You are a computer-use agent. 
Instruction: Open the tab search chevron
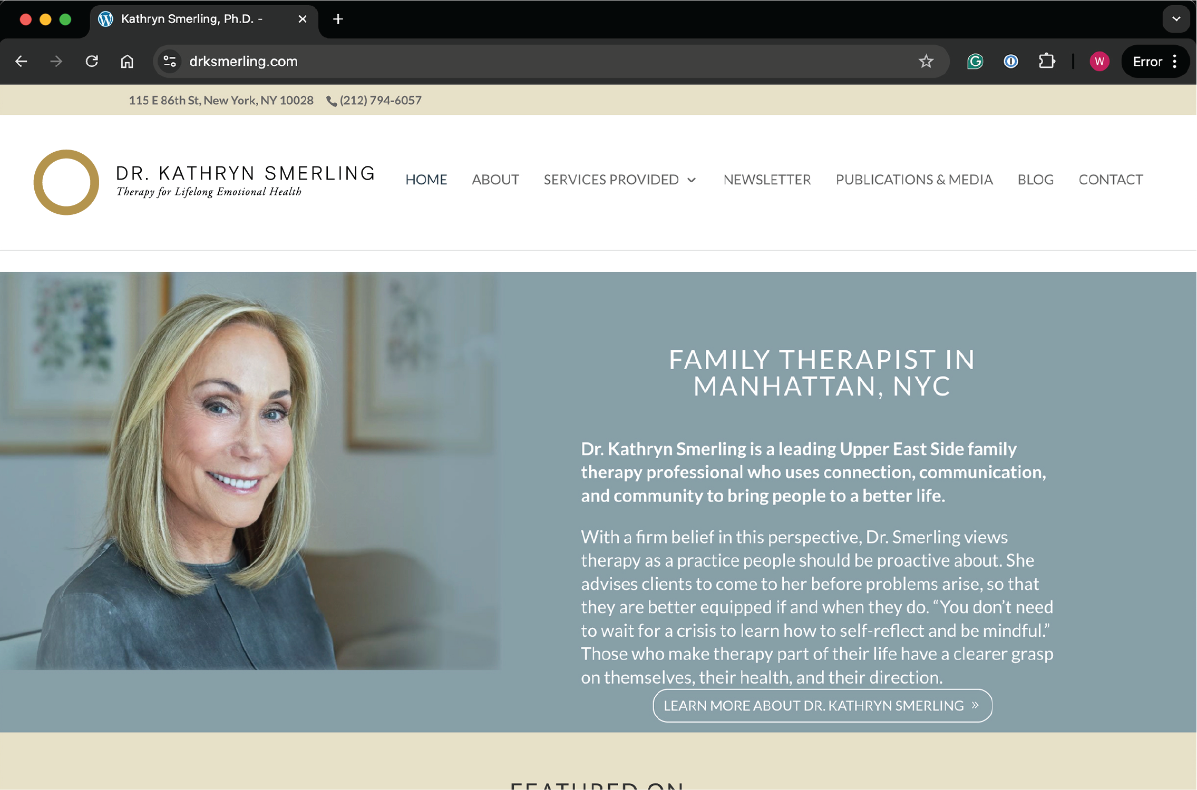(x=1176, y=19)
